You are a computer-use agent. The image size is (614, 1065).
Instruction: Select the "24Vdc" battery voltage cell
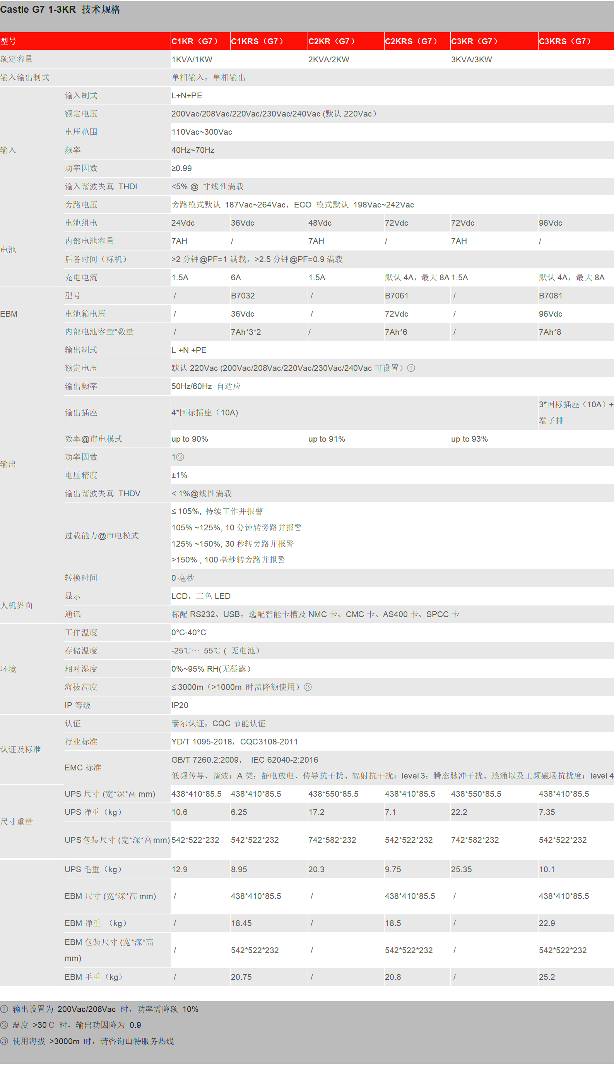183,223
